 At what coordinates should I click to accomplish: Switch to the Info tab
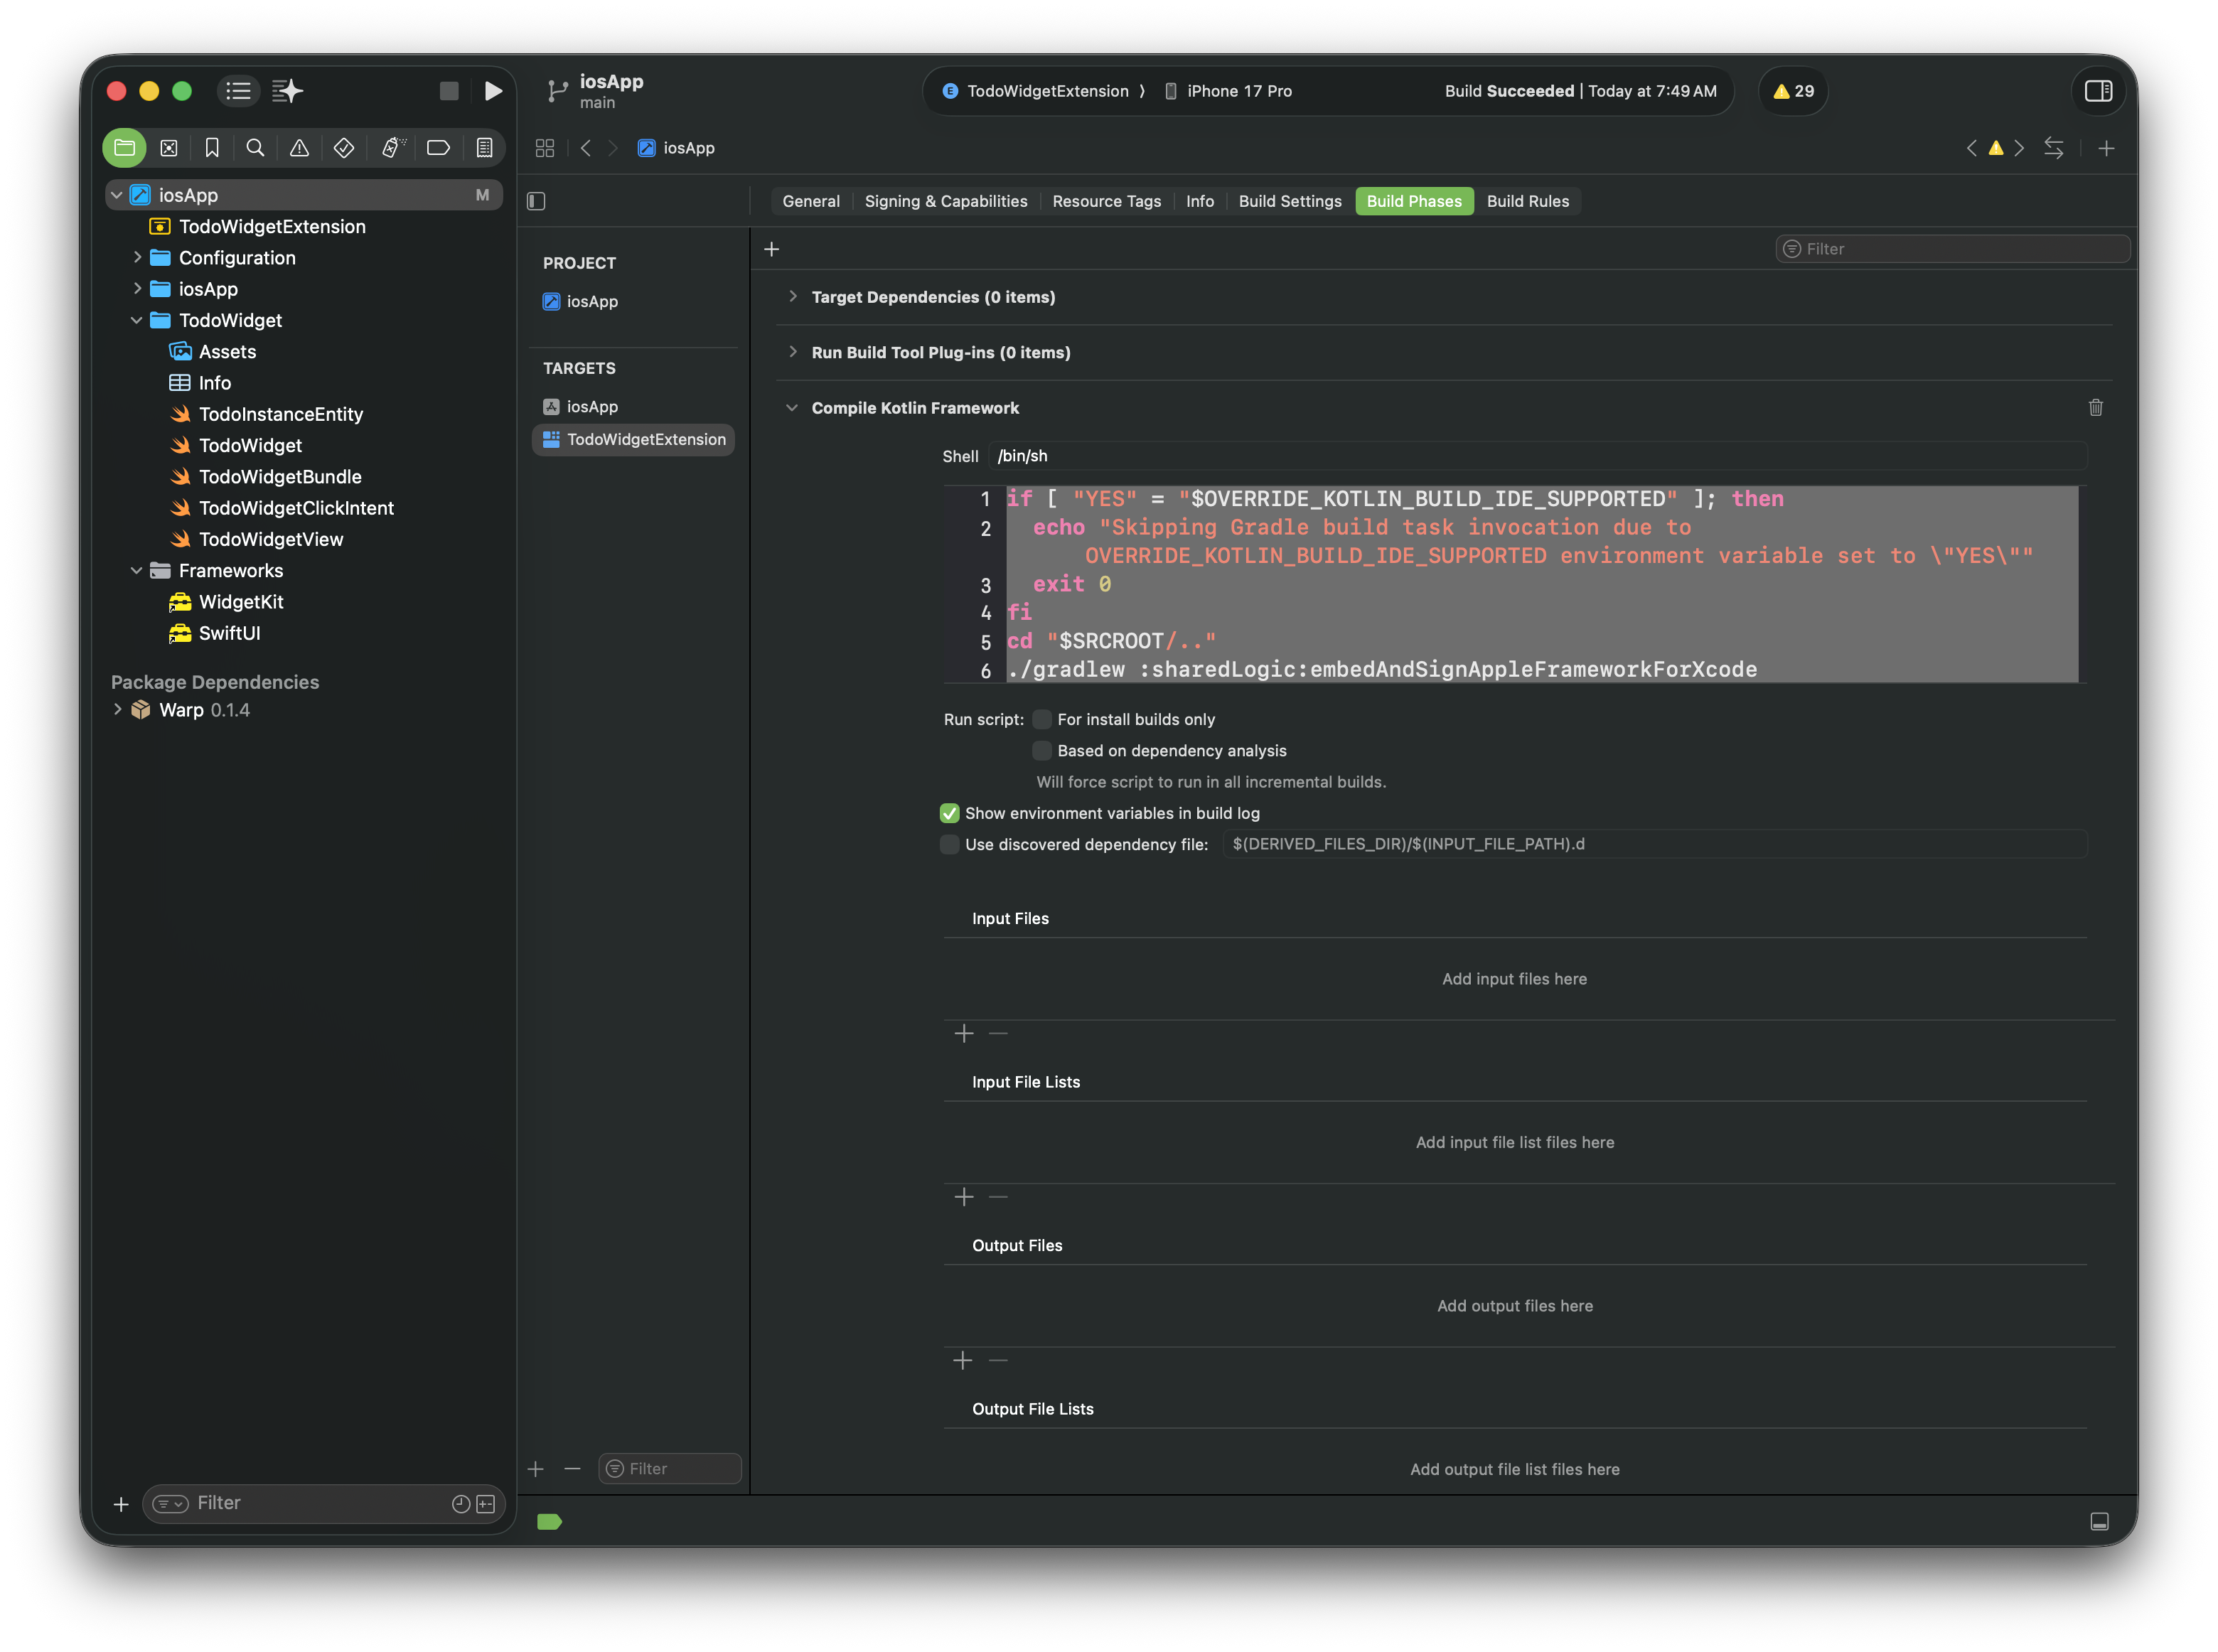[1199, 201]
